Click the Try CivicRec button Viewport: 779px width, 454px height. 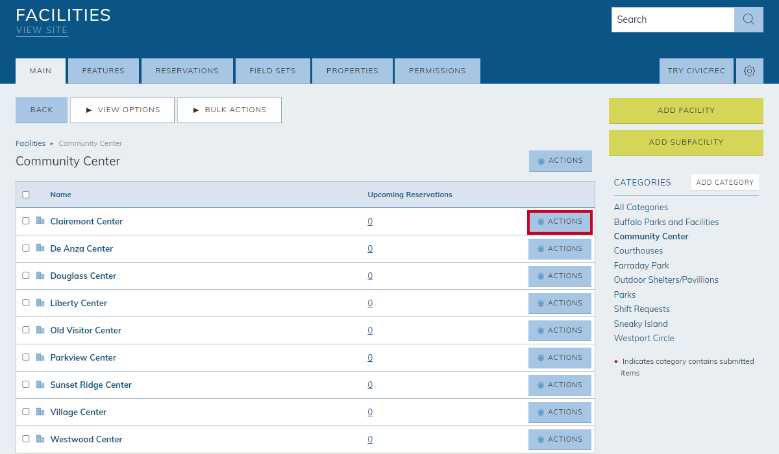coord(697,71)
